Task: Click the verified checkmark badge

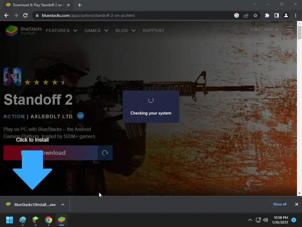Action: [x=81, y=116]
